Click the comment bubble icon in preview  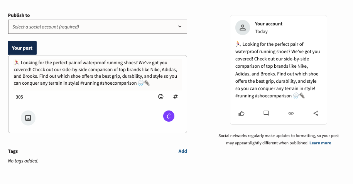pos(266,113)
